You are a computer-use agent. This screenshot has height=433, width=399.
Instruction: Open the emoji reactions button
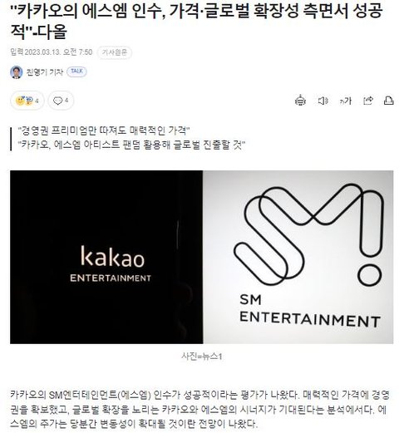[x=27, y=101]
